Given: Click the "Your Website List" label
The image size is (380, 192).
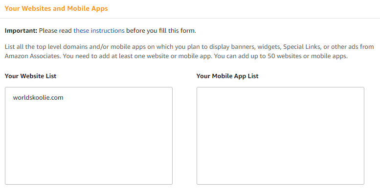Looking at the screenshot, I should tap(30, 76).
